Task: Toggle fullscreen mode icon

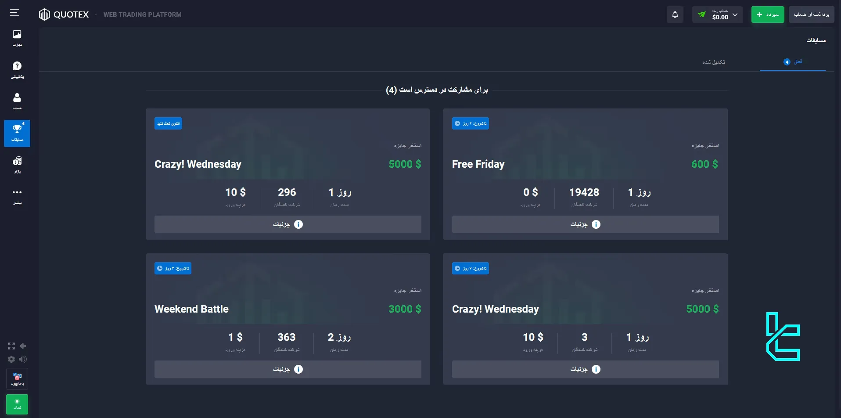Action: (11, 346)
